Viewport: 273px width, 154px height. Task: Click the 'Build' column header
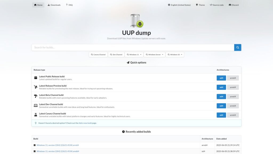coord(36,139)
